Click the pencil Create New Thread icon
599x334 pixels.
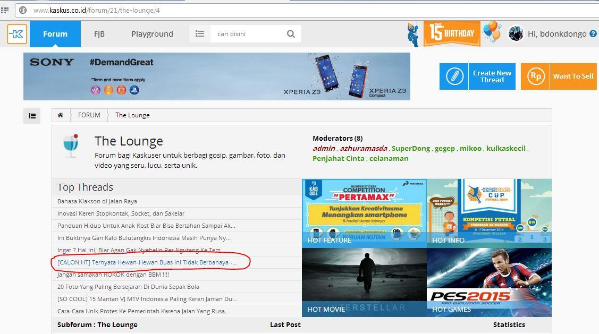pos(454,76)
